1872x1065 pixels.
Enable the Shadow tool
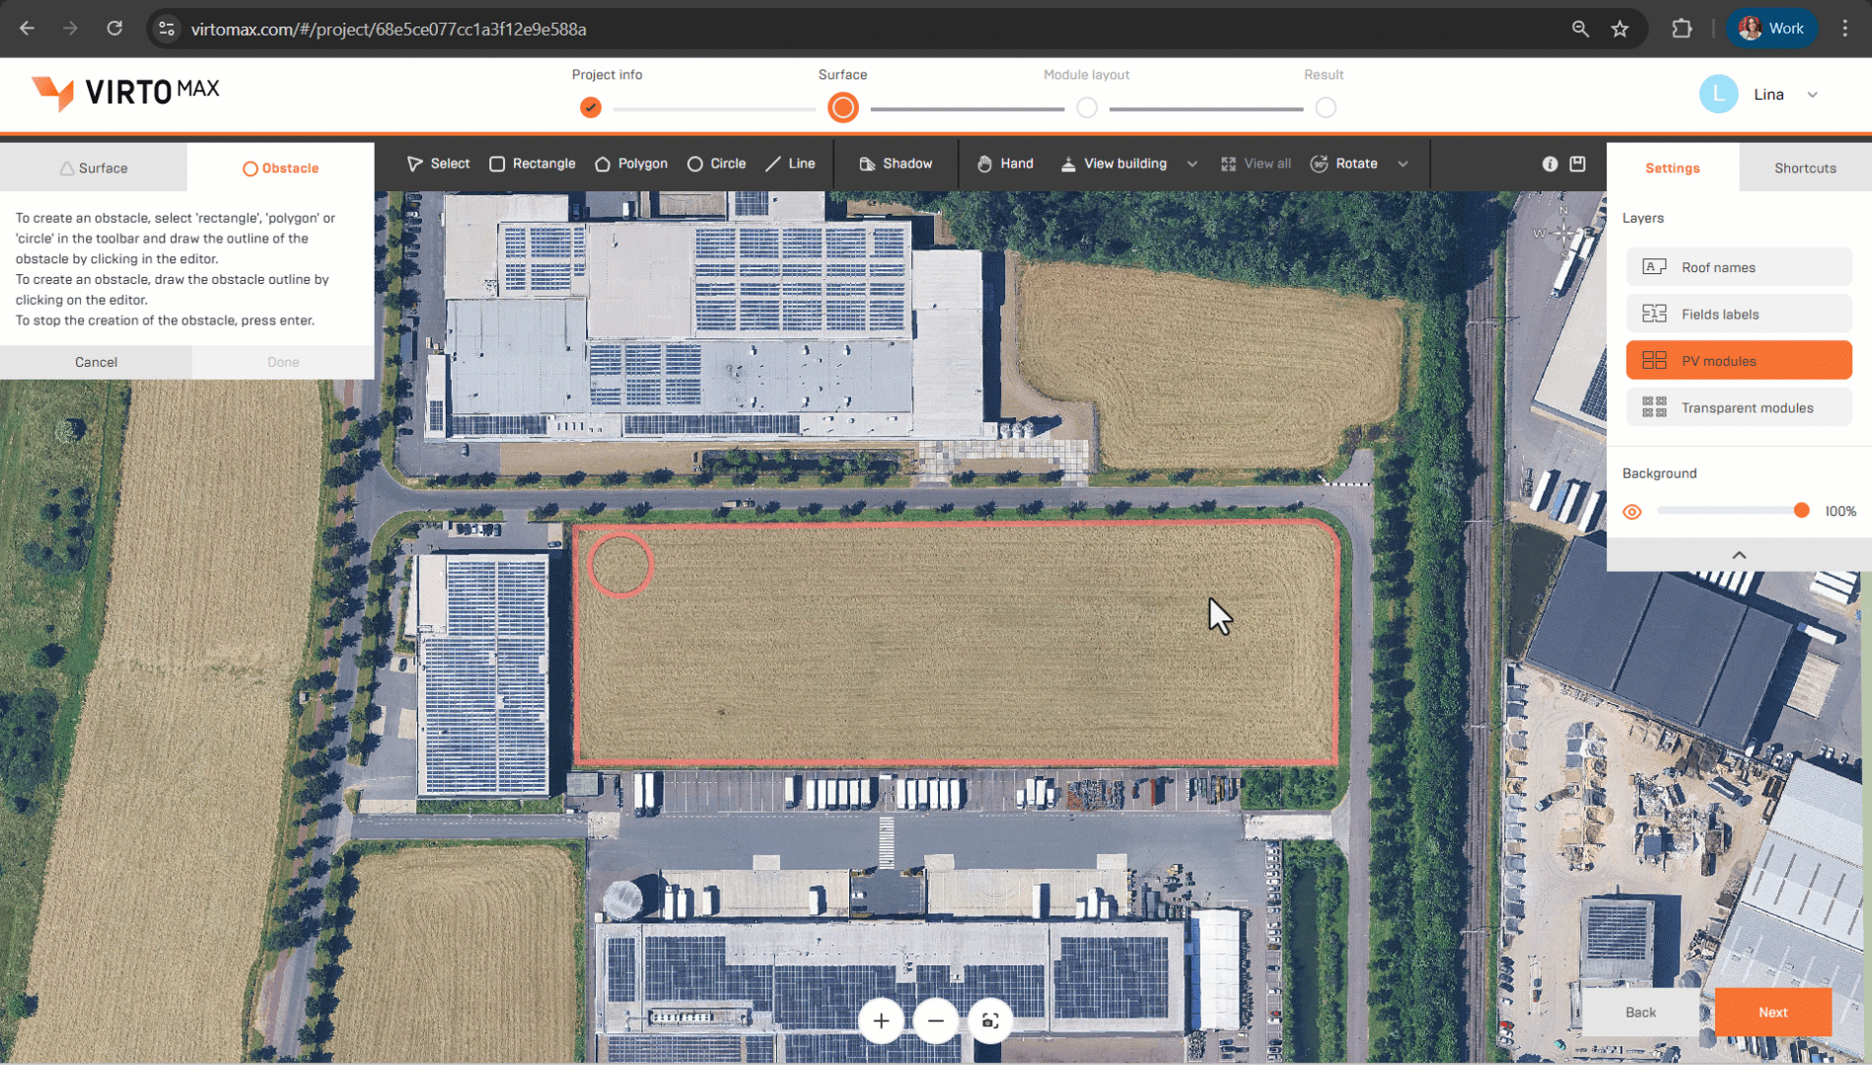pyautogui.click(x=896, y=164)
